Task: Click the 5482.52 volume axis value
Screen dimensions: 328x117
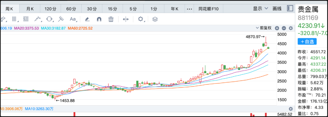Action: click(285, 115)
